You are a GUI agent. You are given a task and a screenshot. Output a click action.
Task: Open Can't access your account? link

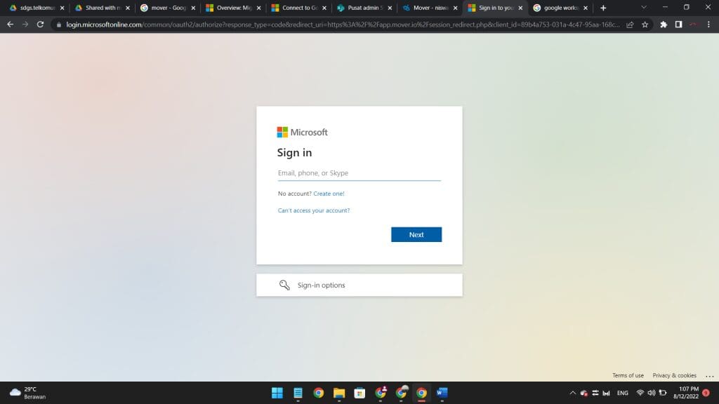point(314,210)
